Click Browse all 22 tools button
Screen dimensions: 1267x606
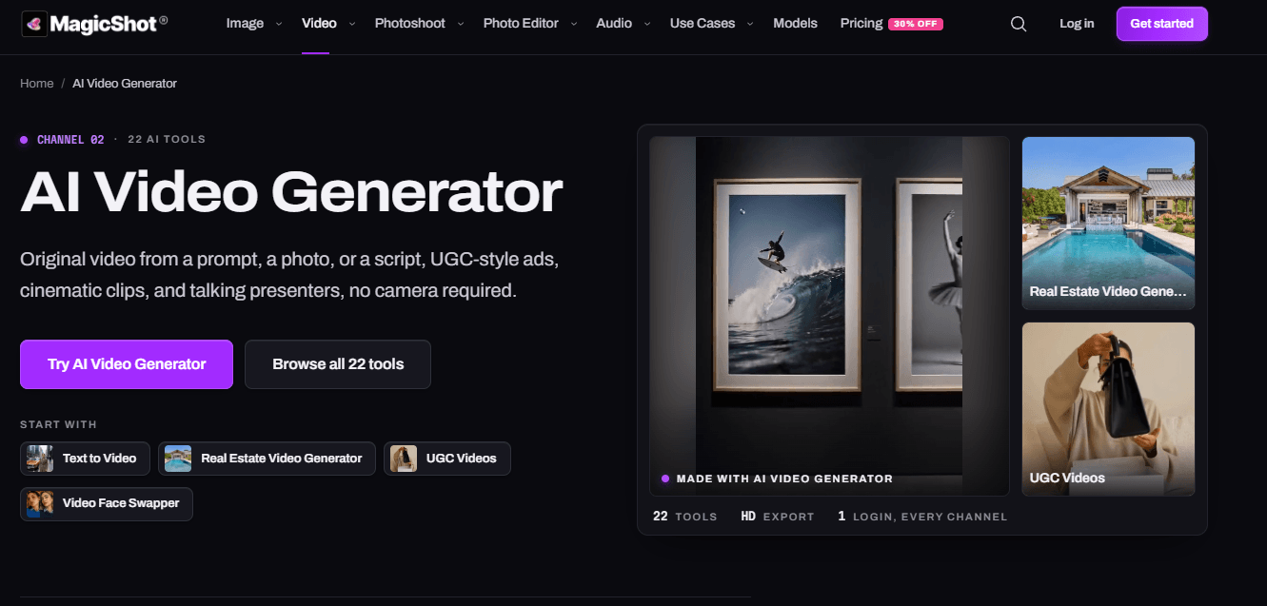(338, 364)
